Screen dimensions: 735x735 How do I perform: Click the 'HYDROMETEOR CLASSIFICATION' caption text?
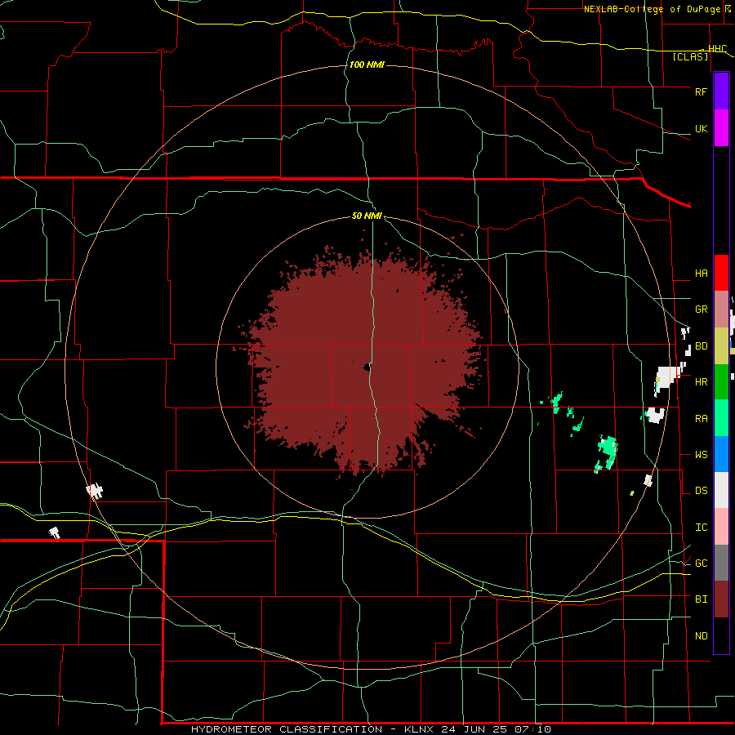287,729
